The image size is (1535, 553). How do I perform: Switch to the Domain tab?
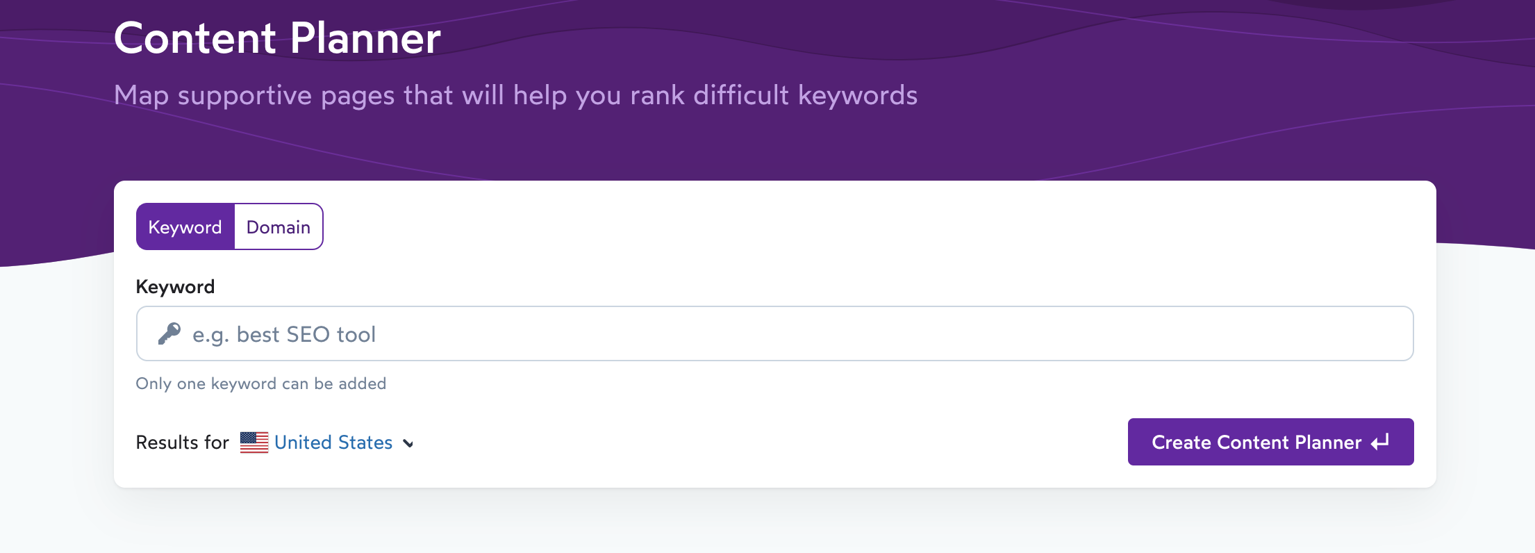point(279,227)
